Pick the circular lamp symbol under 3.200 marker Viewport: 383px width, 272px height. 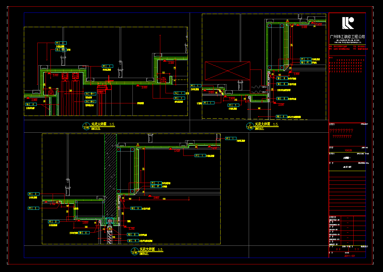[163, 80]
